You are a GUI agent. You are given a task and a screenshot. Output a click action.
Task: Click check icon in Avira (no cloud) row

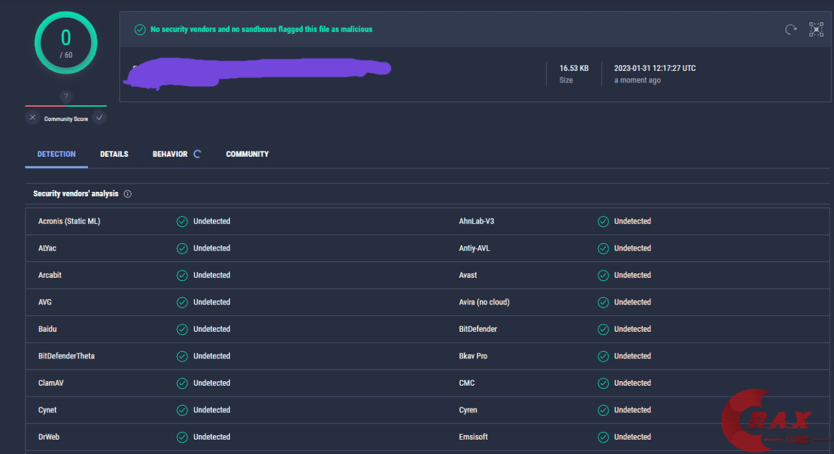[x=603, y=302]
